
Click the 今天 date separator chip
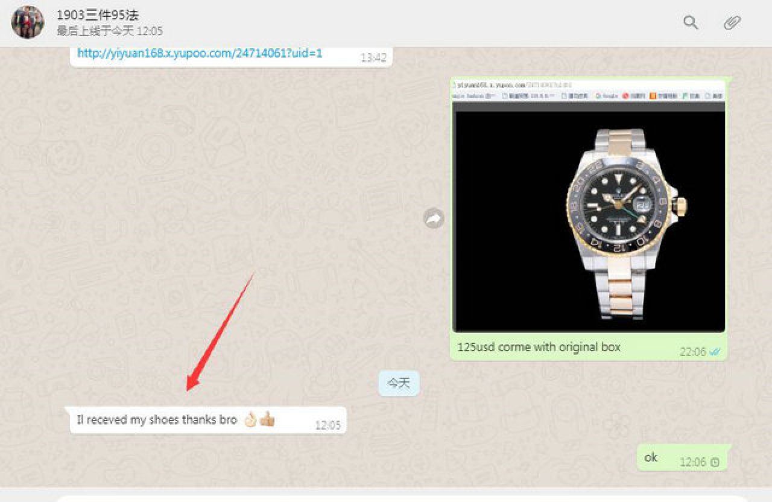399,384
